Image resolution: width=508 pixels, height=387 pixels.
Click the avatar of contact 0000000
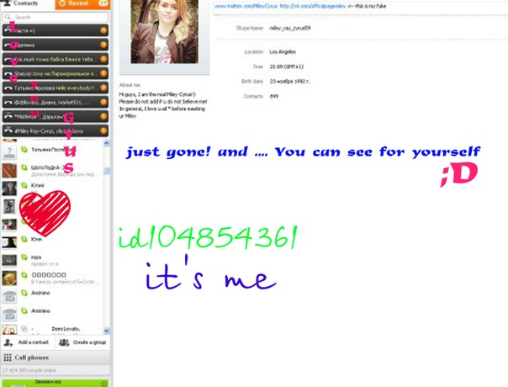(x=9, y=278)
